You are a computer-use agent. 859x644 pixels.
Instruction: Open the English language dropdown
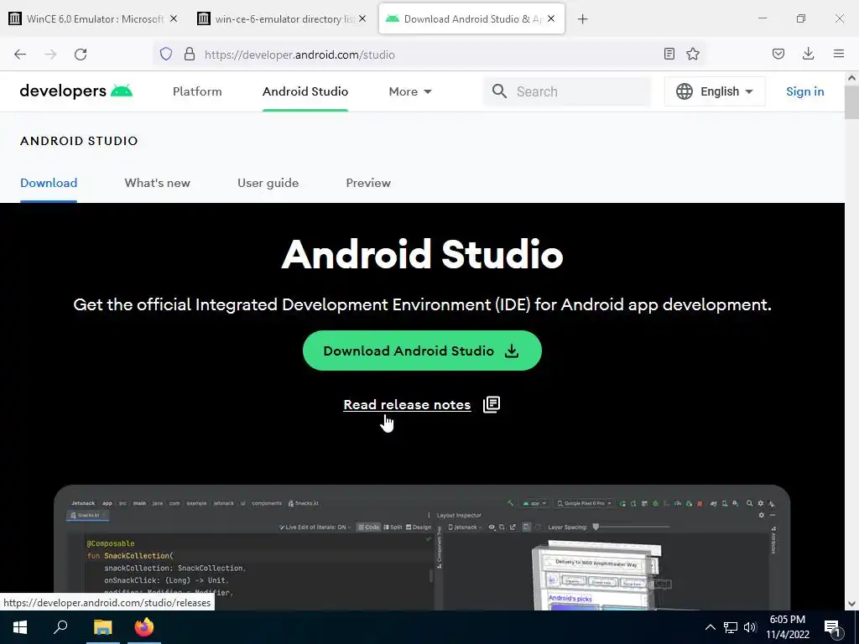715,91
